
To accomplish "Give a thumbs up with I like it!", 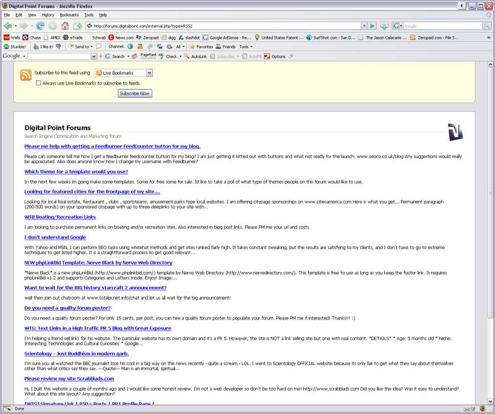I will pos(43,47).
